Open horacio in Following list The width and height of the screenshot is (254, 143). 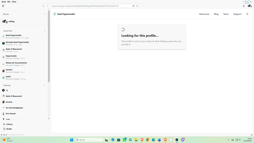24,102
